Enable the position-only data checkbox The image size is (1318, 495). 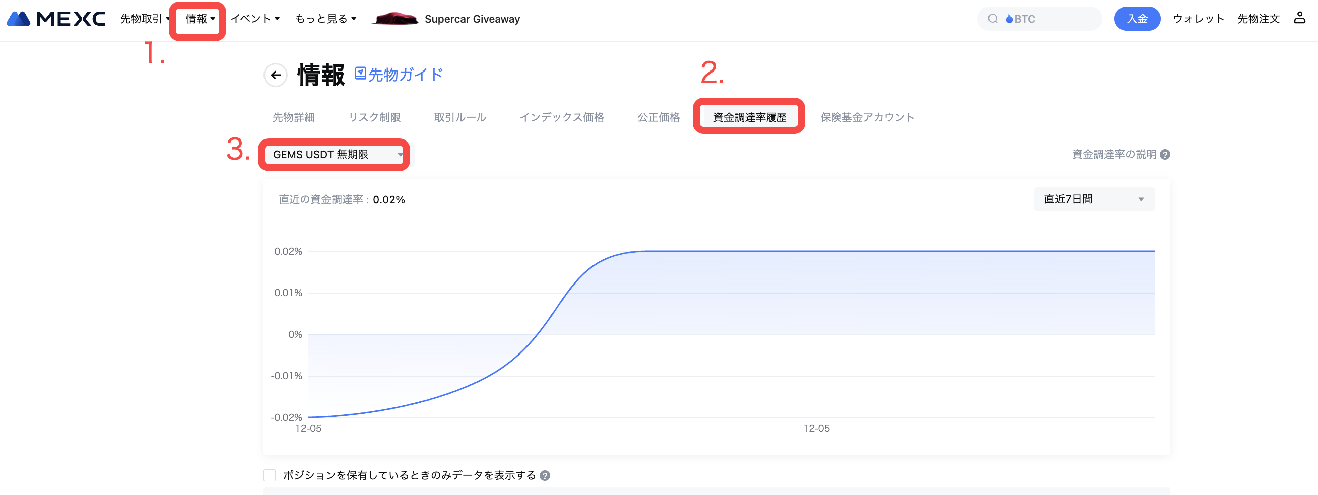[x=270, y=475]
